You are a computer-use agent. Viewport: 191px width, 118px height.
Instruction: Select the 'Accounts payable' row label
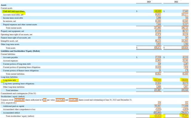pyautogui.click(x=10, y=57)
